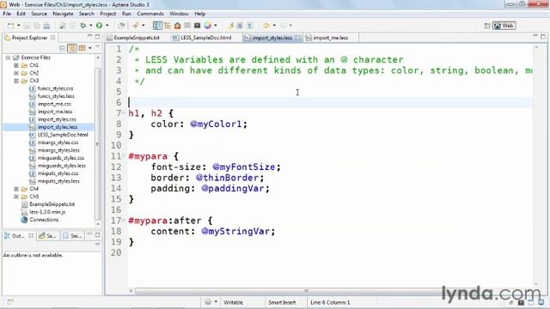Expand the Ch5 folder
Image resolution: width=550 pixels, height=309 pixels.
point(16,197)
